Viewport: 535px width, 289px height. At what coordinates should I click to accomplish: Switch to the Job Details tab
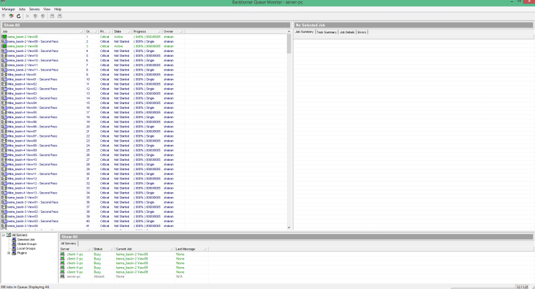(346, 31)
